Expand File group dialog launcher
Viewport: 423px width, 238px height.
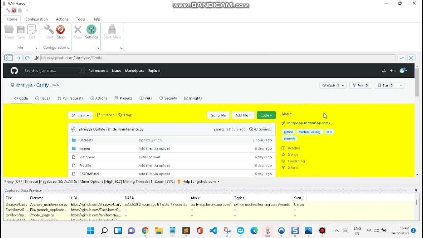pyautogui.click(x=36, y=48)
